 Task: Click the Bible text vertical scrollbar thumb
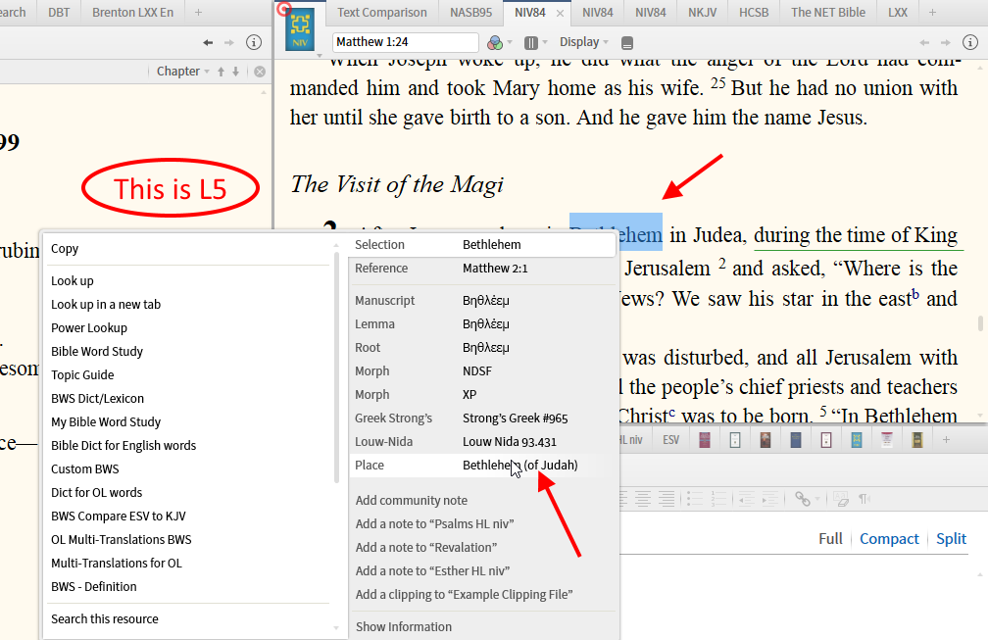point(980,323)
